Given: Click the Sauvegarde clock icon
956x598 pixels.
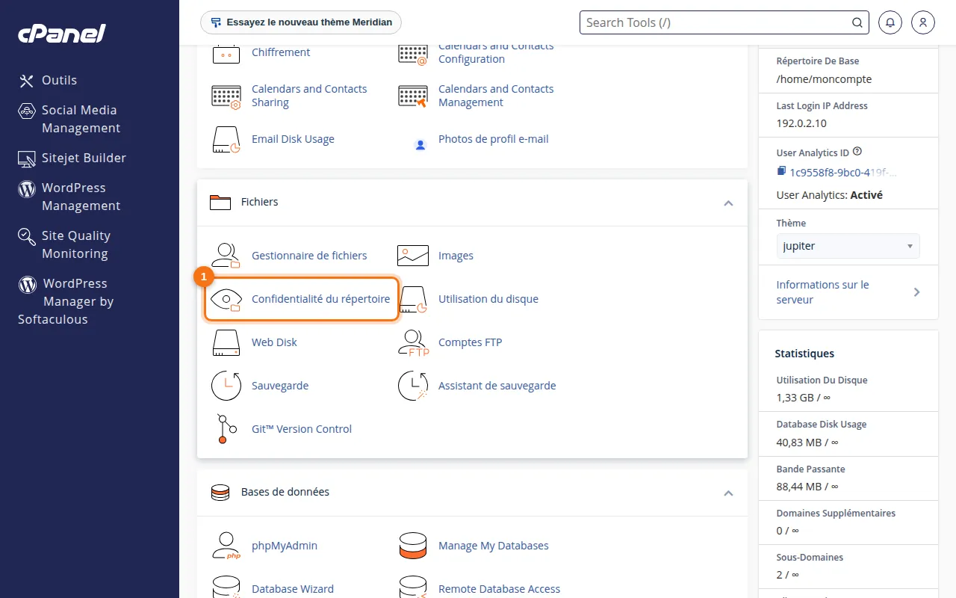Looking at the screenshot, I should [226, 386].
